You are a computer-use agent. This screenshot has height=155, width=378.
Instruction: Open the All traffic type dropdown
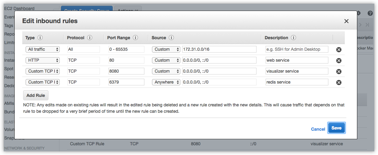click(43, 49)
